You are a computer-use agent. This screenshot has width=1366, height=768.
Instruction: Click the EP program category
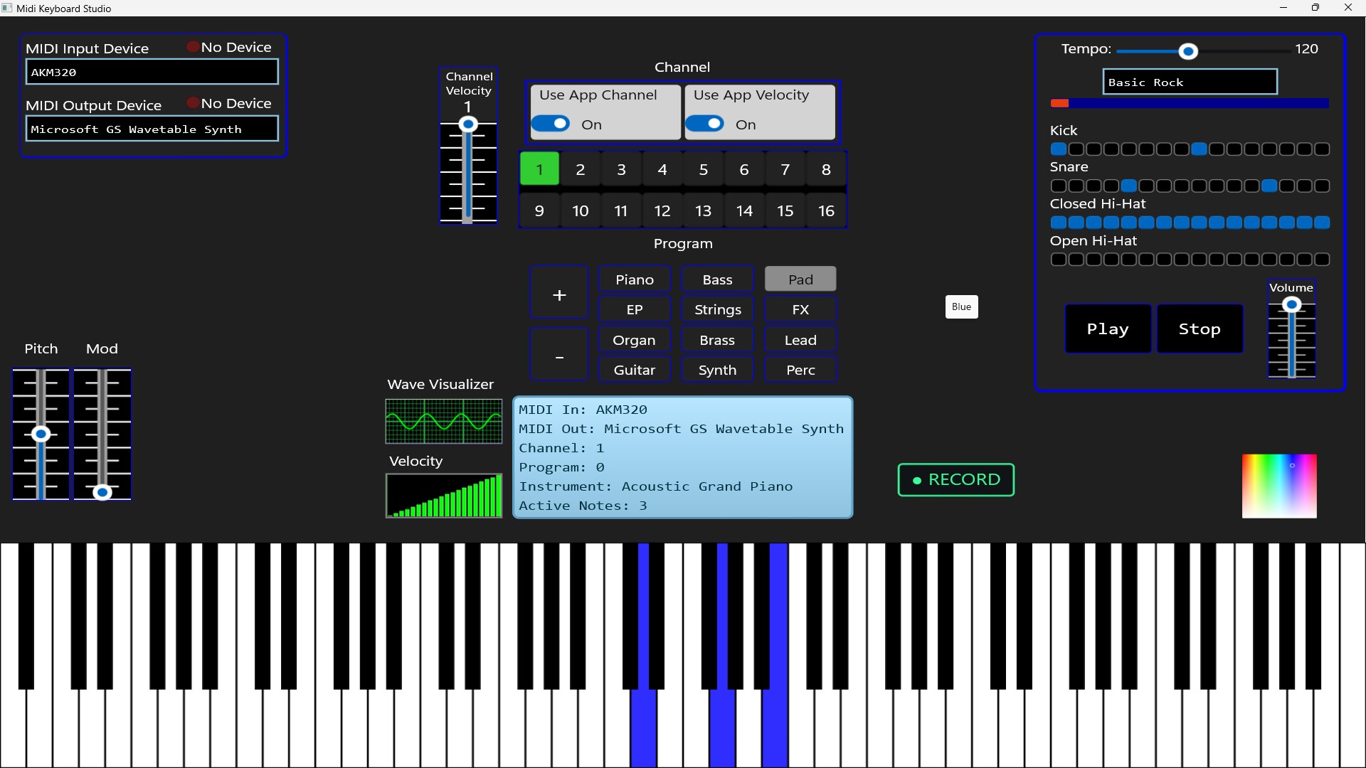pyautogui.click(x=635, y=309)
